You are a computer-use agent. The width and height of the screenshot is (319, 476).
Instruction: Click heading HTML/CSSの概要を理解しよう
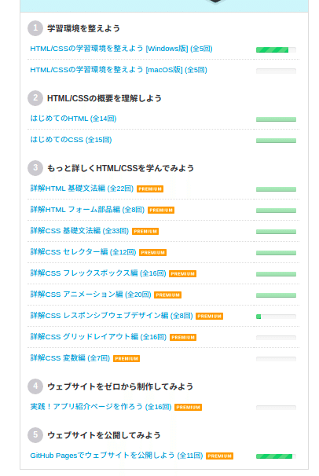104,98
